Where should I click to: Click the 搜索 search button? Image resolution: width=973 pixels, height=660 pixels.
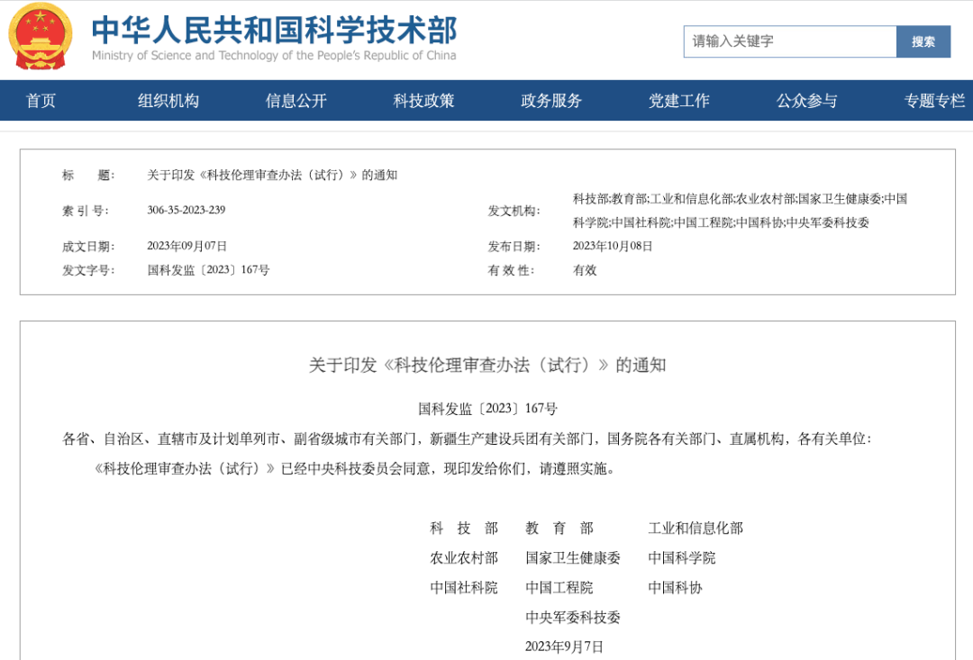click(923, 41)
